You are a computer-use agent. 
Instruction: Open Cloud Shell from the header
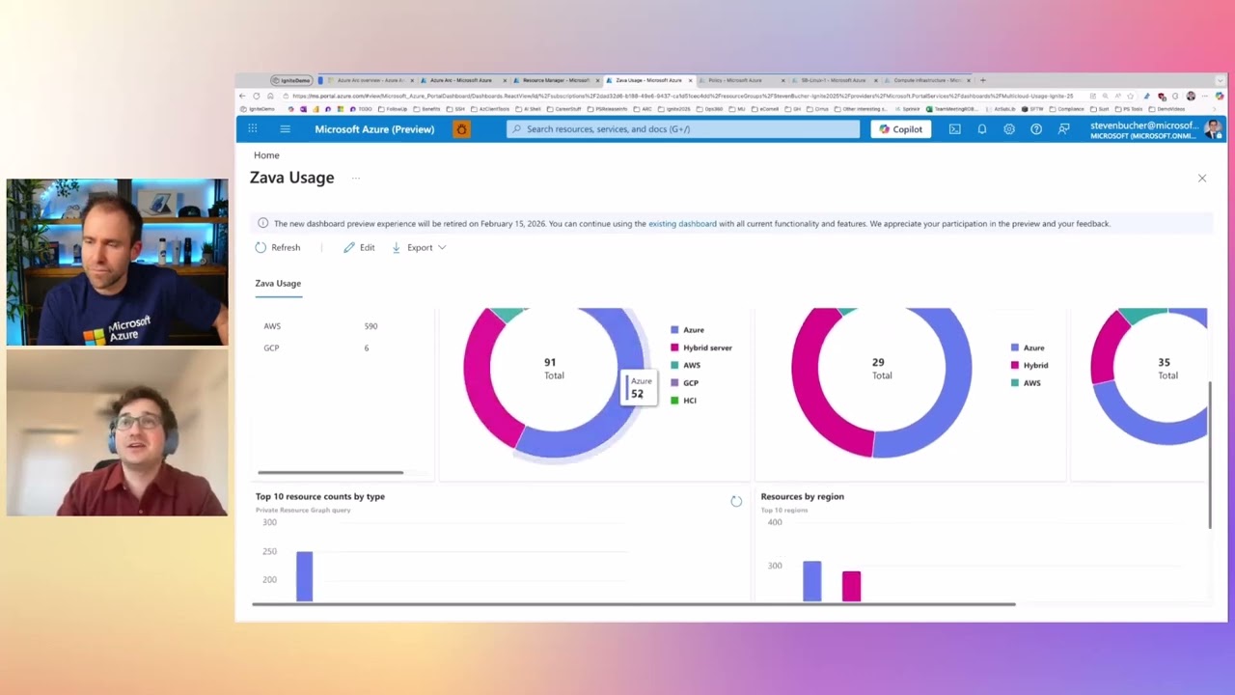954,129
